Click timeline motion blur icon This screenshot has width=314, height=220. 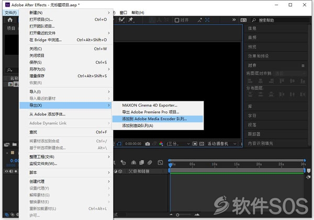[x=150, y=163]
